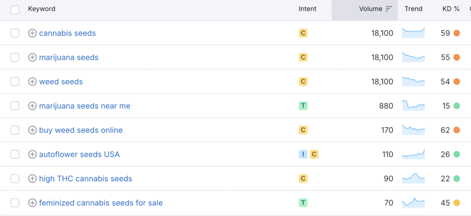
Task: Click the plus icon beside marijuana seeds
Action: coord(33,57)
